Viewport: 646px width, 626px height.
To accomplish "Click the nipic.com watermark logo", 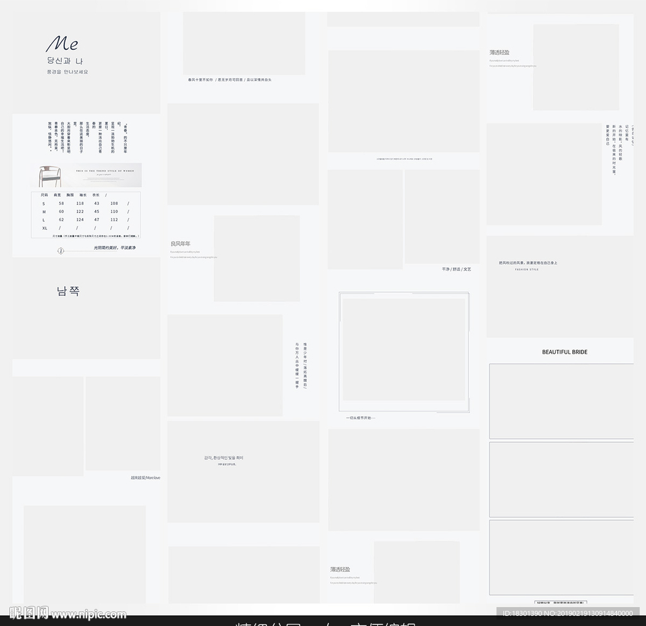I will coord(68,613).
